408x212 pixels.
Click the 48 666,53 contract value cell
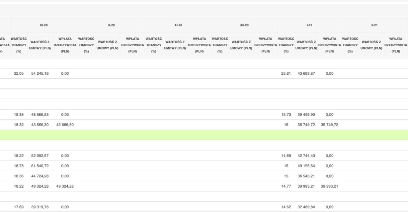(x=40, y=114)
